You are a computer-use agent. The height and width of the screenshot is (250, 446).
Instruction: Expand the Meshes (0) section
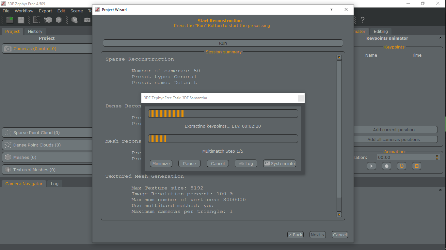48,157
